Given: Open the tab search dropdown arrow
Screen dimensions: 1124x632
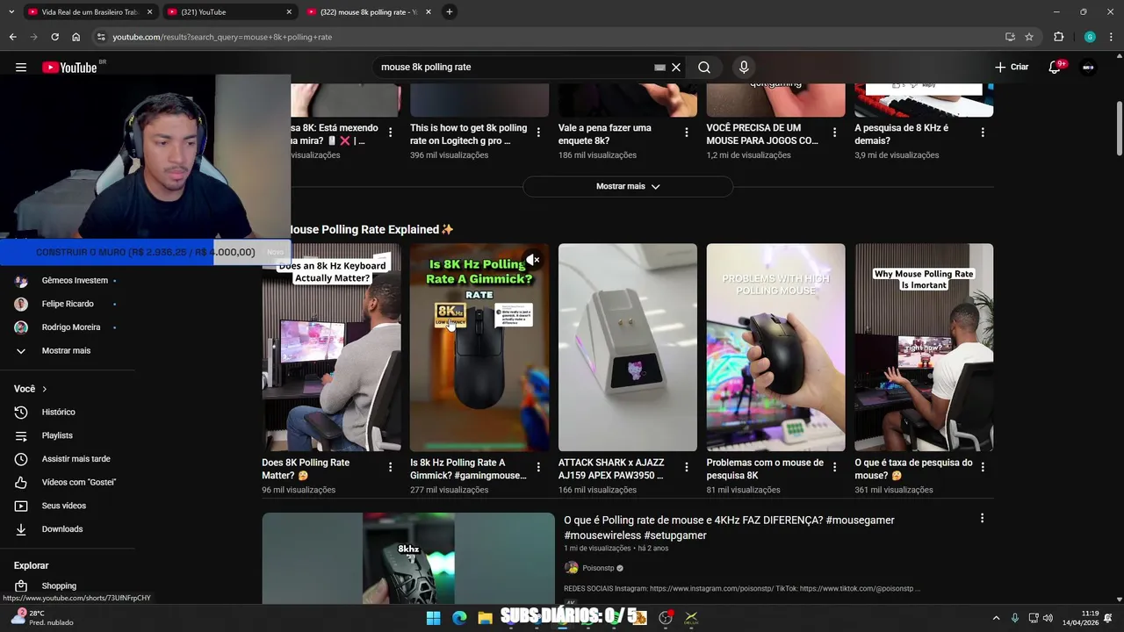Looking at the screenshot, I should point(11,12).
